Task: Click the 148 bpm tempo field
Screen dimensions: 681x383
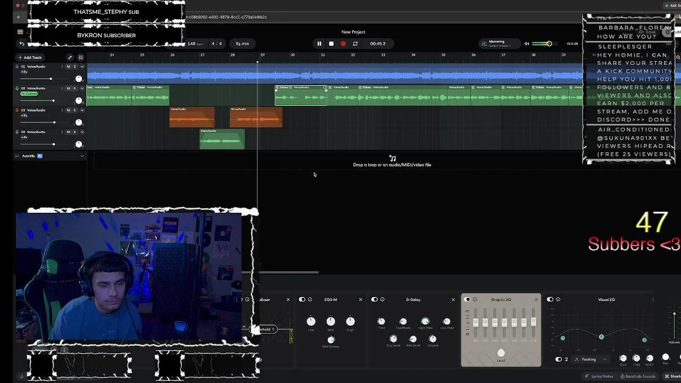Action: [195, 44]
